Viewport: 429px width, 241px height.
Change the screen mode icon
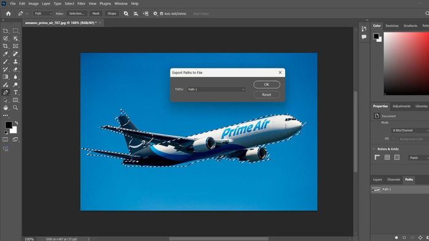click(15, 139)
